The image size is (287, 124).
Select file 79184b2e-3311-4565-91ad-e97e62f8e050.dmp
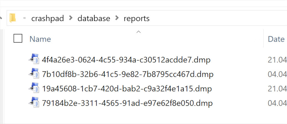click(x=127, y=103)
